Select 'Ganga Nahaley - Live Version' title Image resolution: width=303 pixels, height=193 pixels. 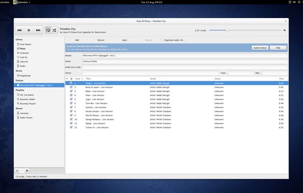tap(100, 120)
